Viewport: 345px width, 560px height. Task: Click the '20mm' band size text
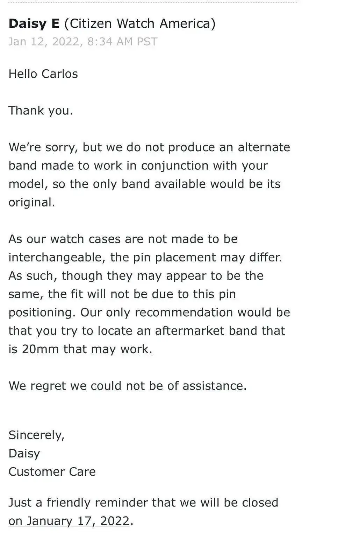click(40, 349)
